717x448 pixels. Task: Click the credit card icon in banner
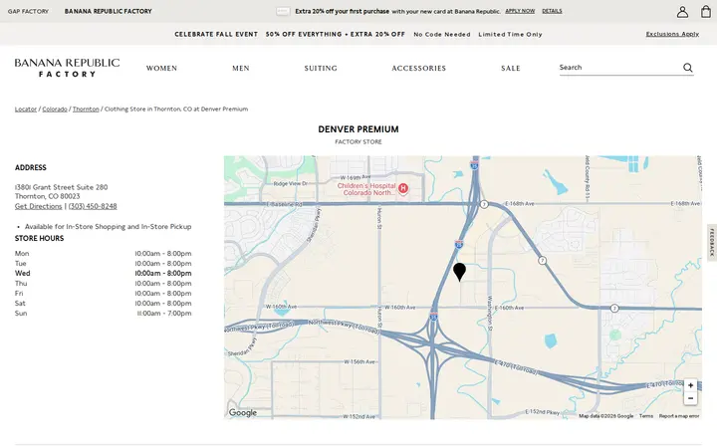pyautogui.click(x=283, y=11)
